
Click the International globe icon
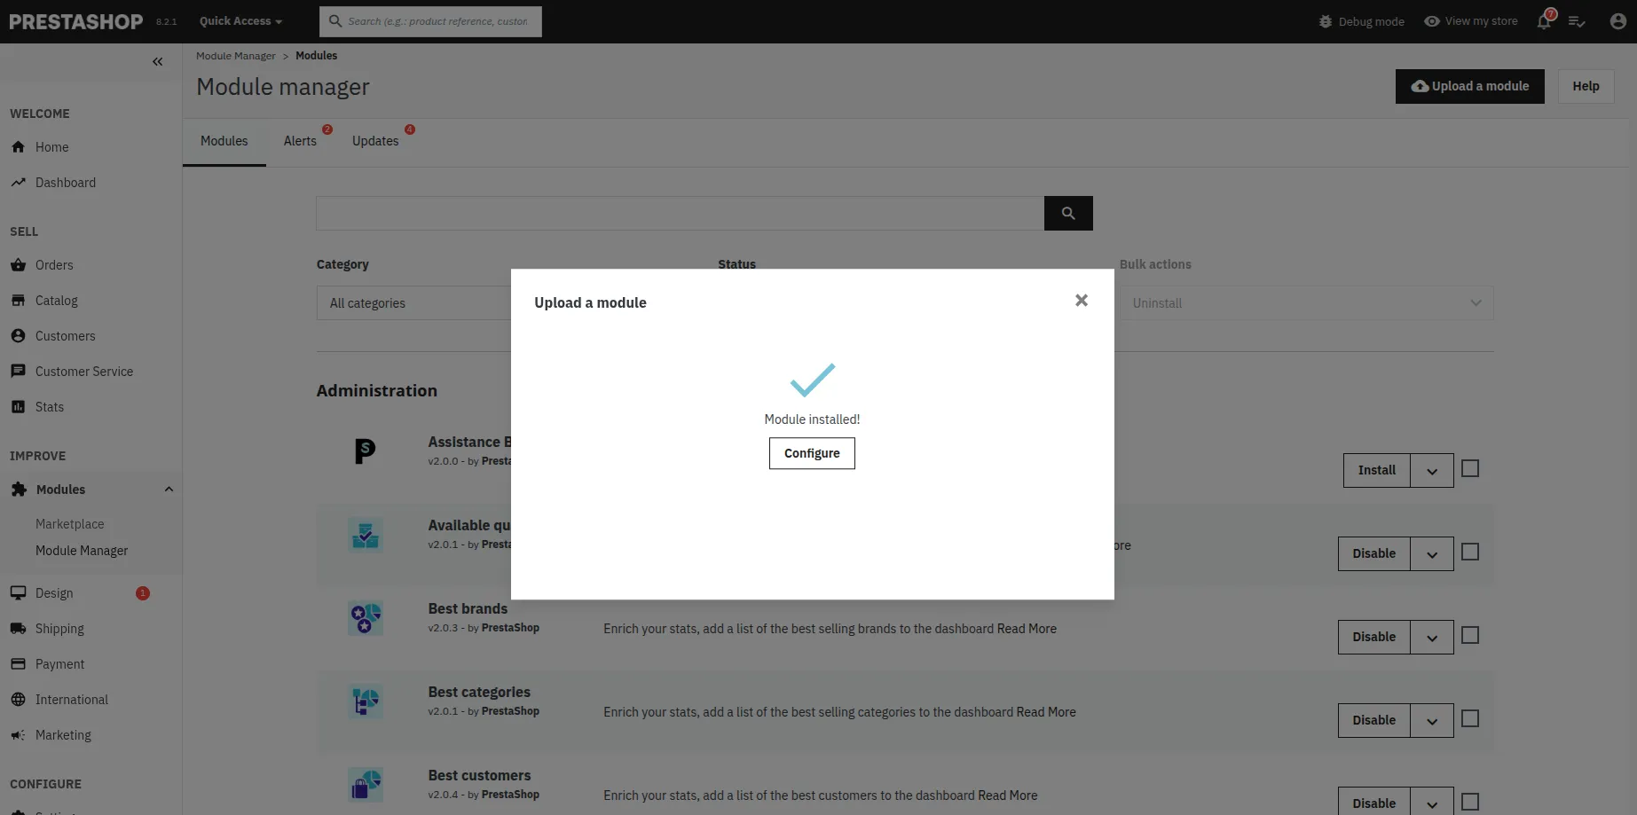coord(19,699)
